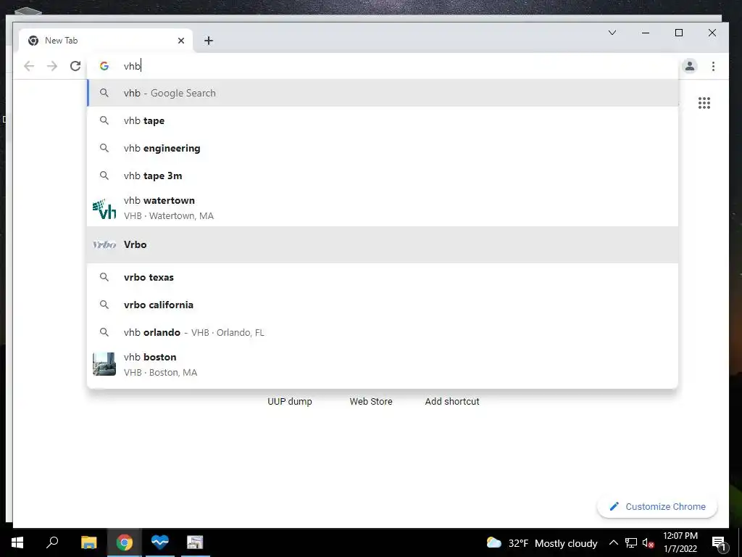Viewport: 742px width, 557px height.
Task: Click the vhb boston photo thumbnail
Action: pyautogui.click(x=104, y=364)
